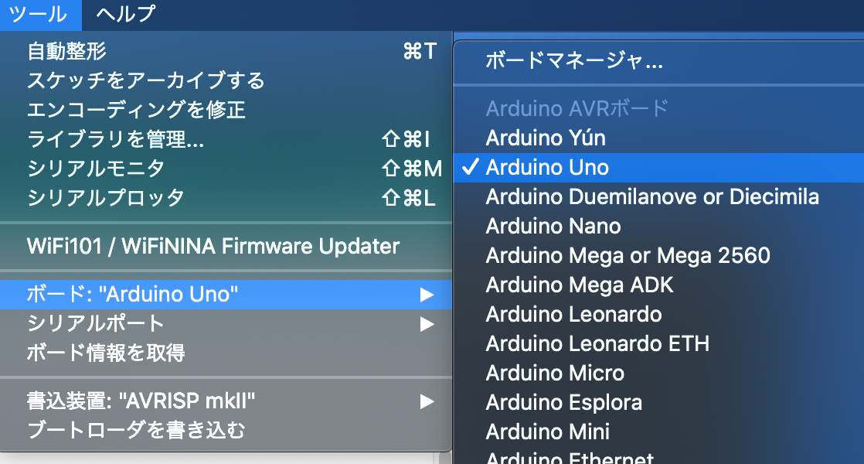This screenshot has width=864, height=464.
Task: Choose Arduino Leonardo ETH board
Action: pyautogui.click(x=597, y=344)
